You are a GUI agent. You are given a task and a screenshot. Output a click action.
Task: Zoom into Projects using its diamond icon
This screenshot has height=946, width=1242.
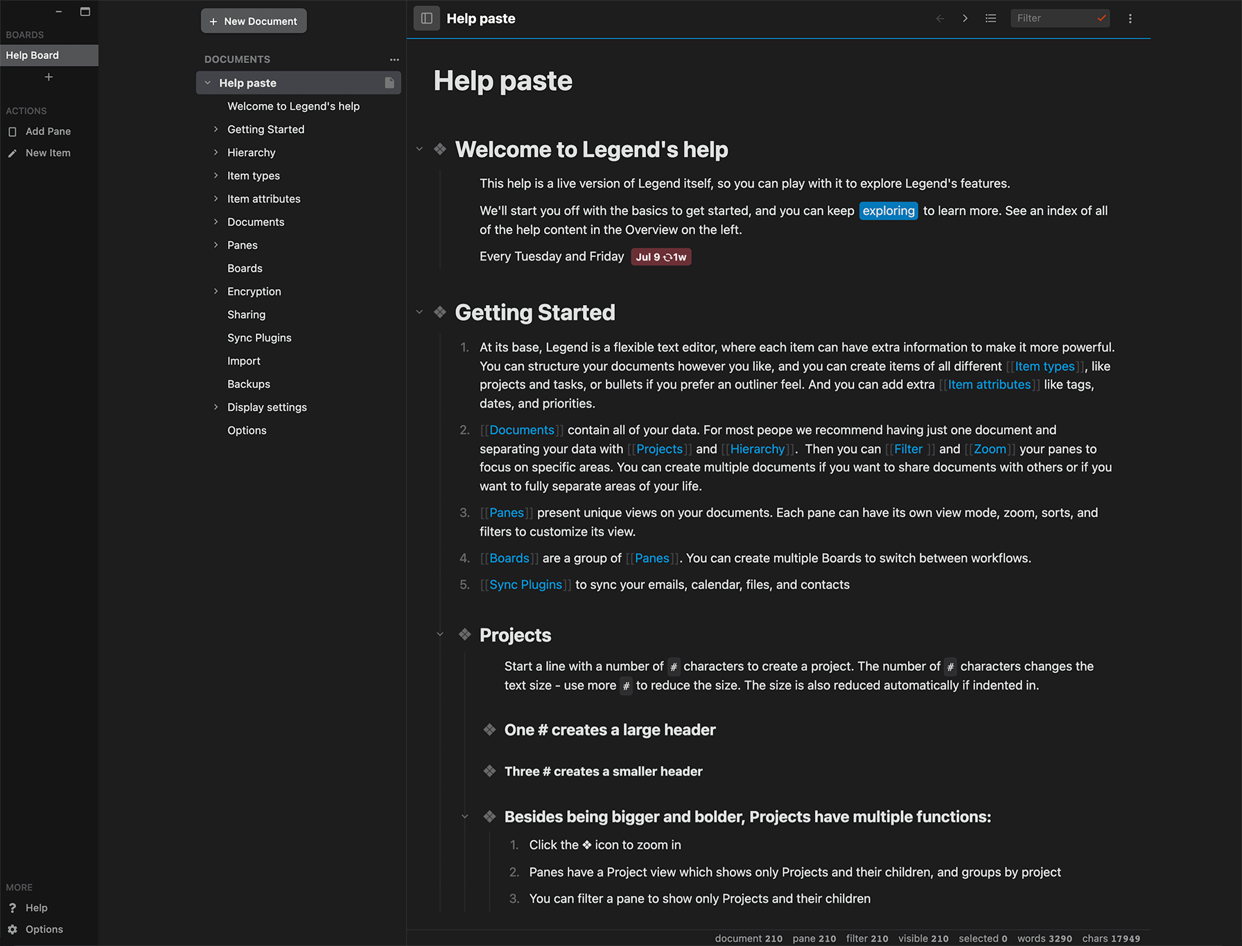[464, 635]
